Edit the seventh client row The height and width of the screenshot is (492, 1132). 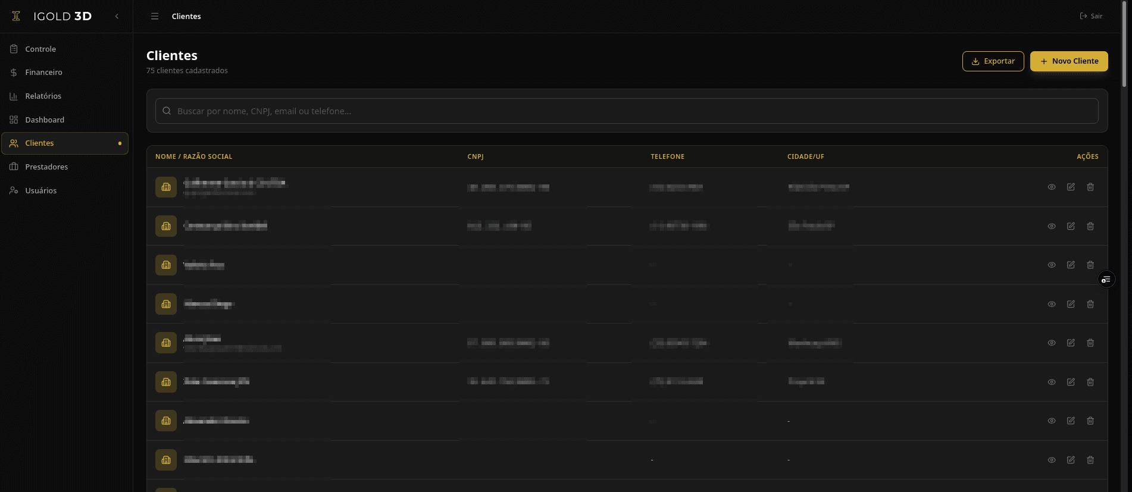(1071, 421)
